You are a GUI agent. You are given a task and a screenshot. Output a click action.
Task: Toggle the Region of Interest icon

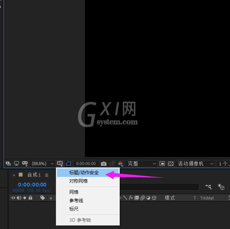pyautogui.click(x=162, y=164)
